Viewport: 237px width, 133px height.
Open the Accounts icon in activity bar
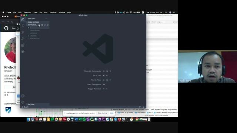coord(23,96)
